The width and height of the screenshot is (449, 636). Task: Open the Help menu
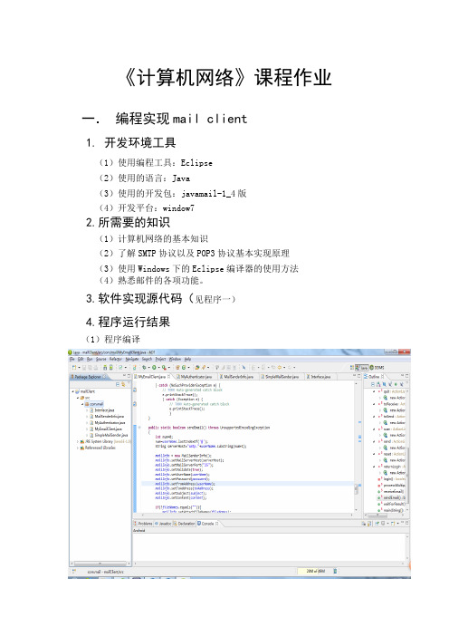187,360
